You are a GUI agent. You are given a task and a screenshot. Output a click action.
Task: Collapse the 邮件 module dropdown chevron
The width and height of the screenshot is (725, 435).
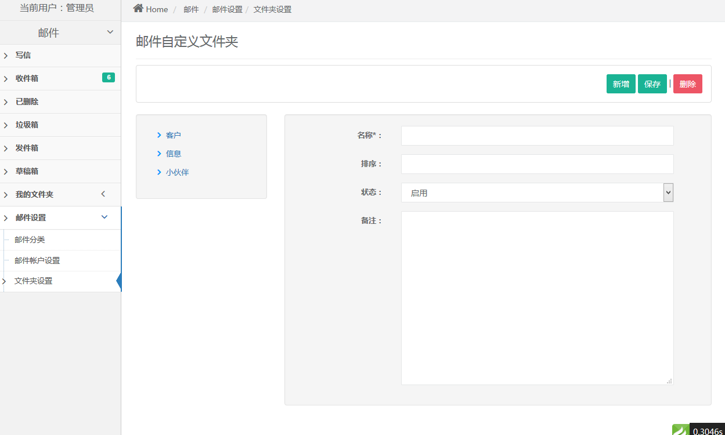pos(110,32)
